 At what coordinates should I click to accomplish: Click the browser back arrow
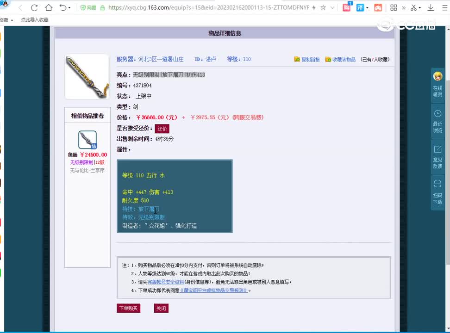[x=20, y=8]
